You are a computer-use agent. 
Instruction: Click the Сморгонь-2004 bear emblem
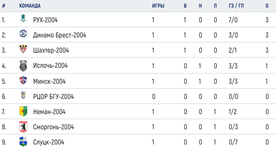click(23, 127)
